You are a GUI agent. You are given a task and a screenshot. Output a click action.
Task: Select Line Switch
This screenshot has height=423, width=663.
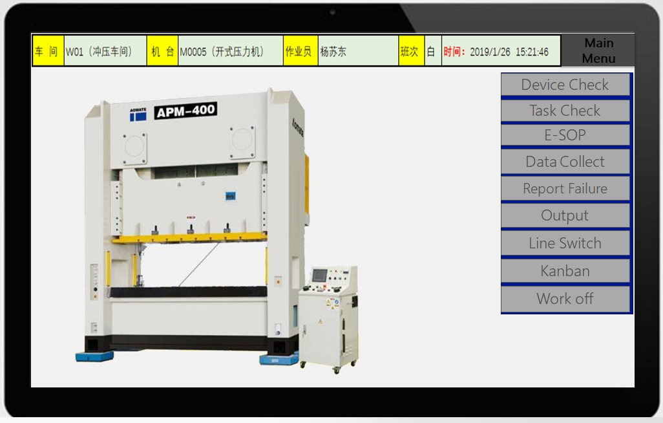[565, 243]
